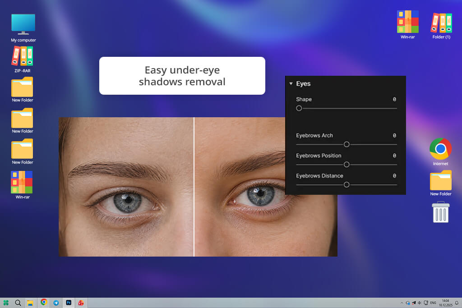Click the Eyebrows Arch value 0

[x=394, y=135]
